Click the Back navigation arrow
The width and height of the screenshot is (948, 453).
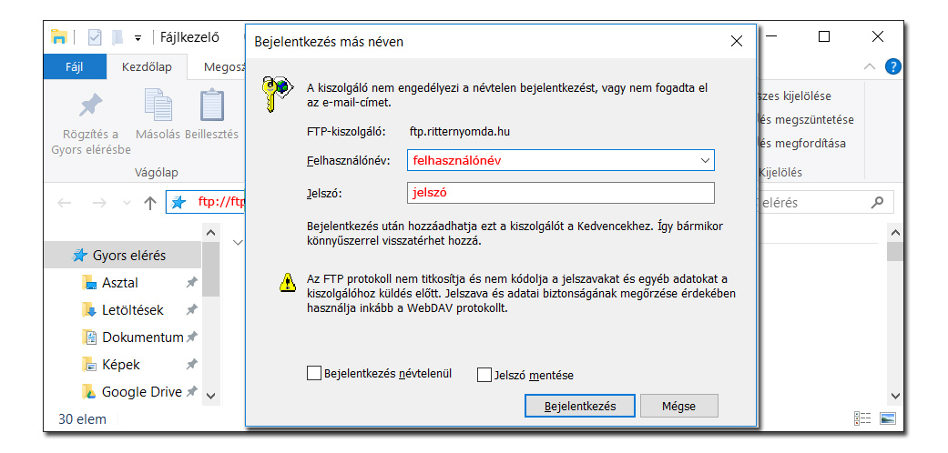point(64,203)
